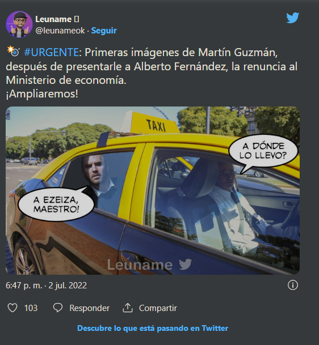319x345 pixels.
Task: Follow the account via Seguir
Action: click(x=104, y=31)
